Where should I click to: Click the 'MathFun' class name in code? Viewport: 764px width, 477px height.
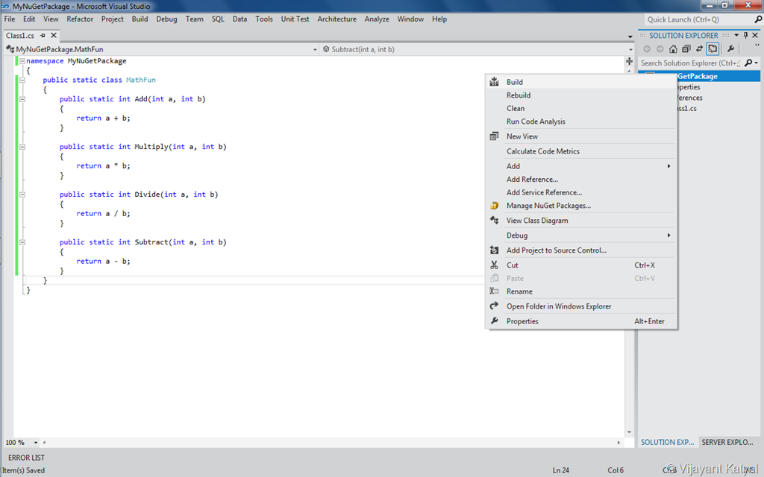tap(141, 80)
